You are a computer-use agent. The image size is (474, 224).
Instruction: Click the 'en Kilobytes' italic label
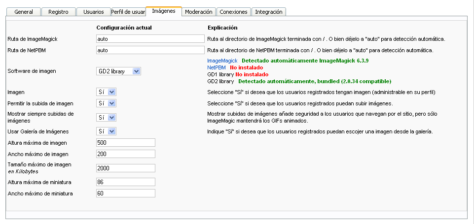(23, 171)
